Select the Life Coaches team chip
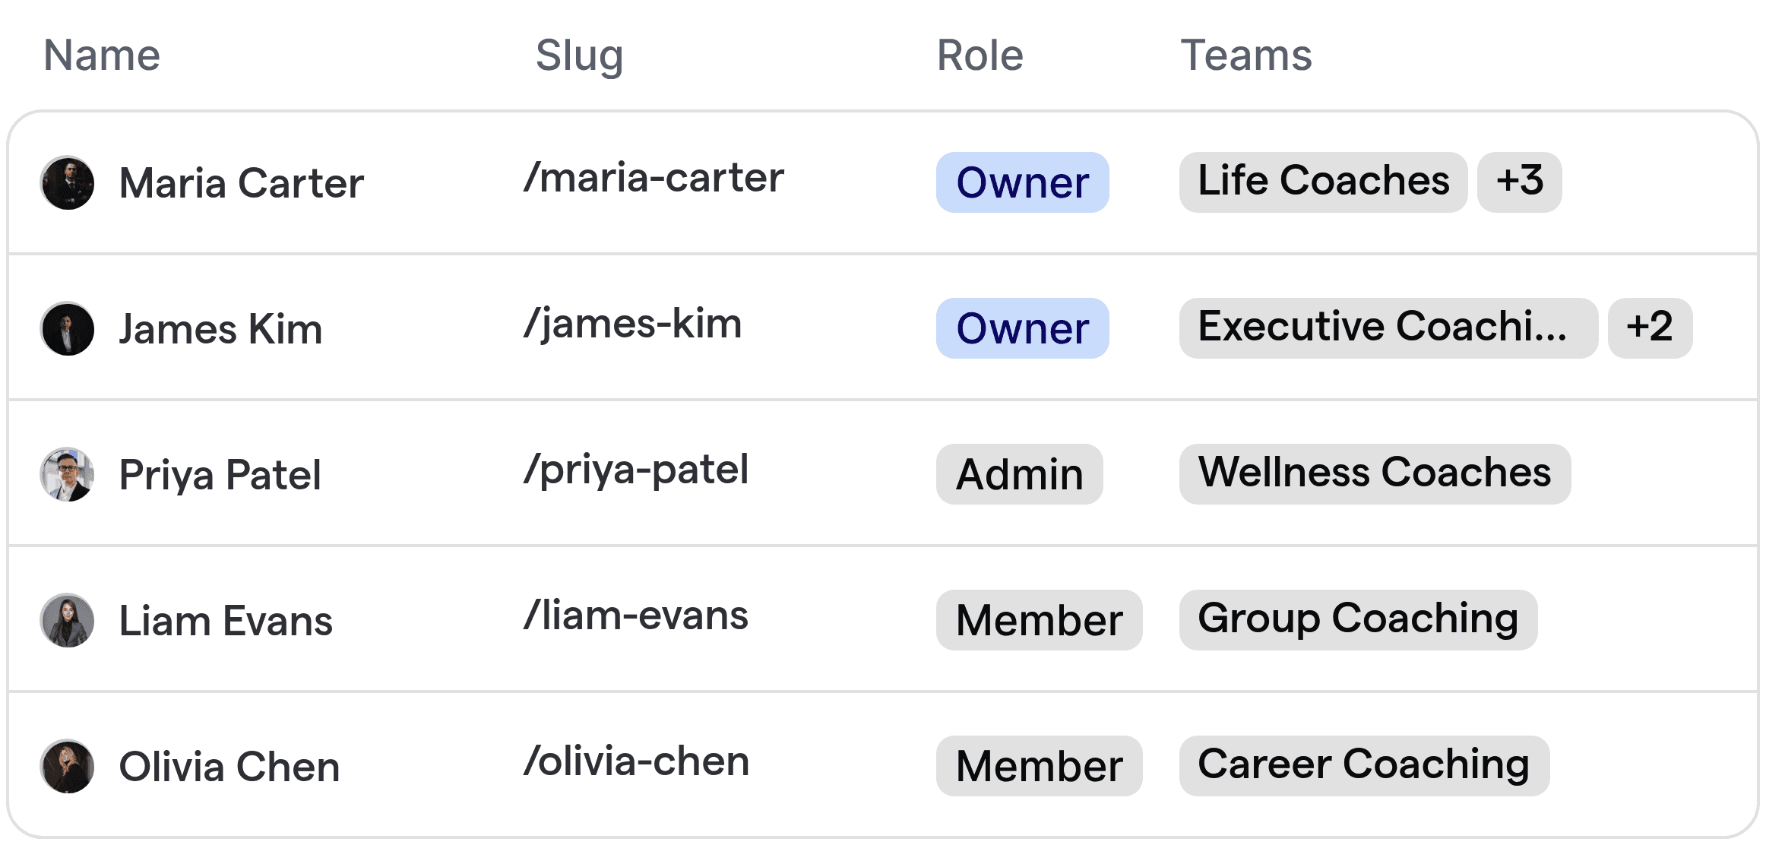Screen dimensions: 1766x845 tap(1322, 181)
